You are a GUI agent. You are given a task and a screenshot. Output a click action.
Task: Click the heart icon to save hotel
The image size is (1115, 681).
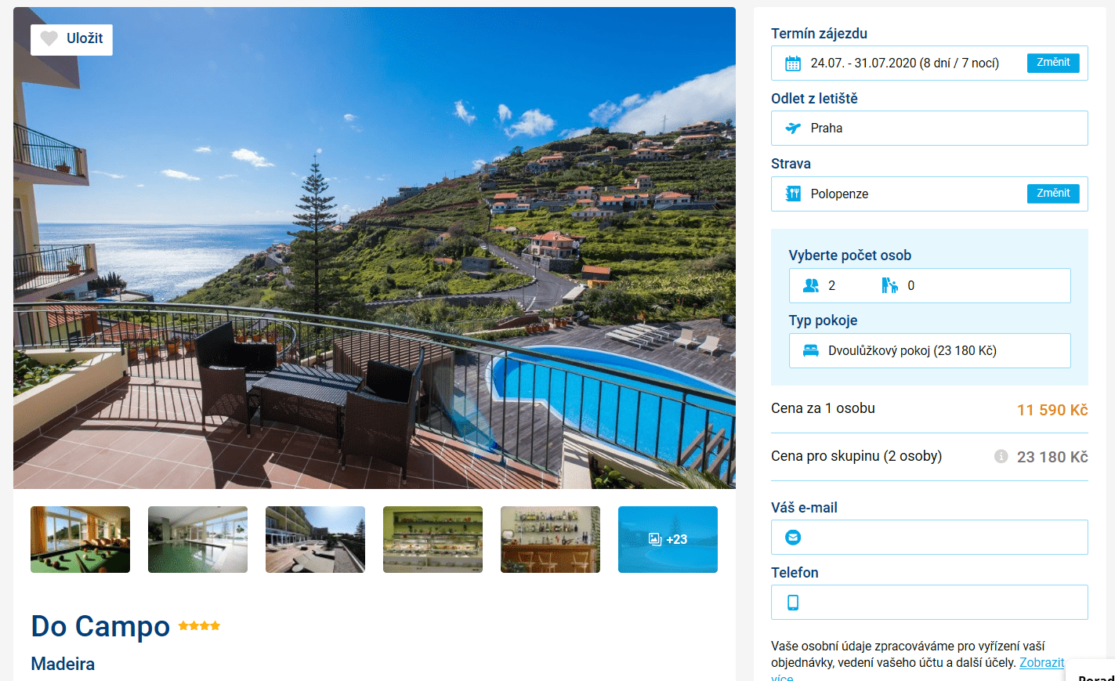click(49, 38)
